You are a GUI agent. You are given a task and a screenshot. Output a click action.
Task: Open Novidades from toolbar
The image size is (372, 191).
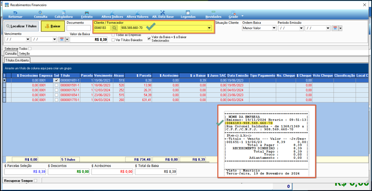tap(213, 14)
